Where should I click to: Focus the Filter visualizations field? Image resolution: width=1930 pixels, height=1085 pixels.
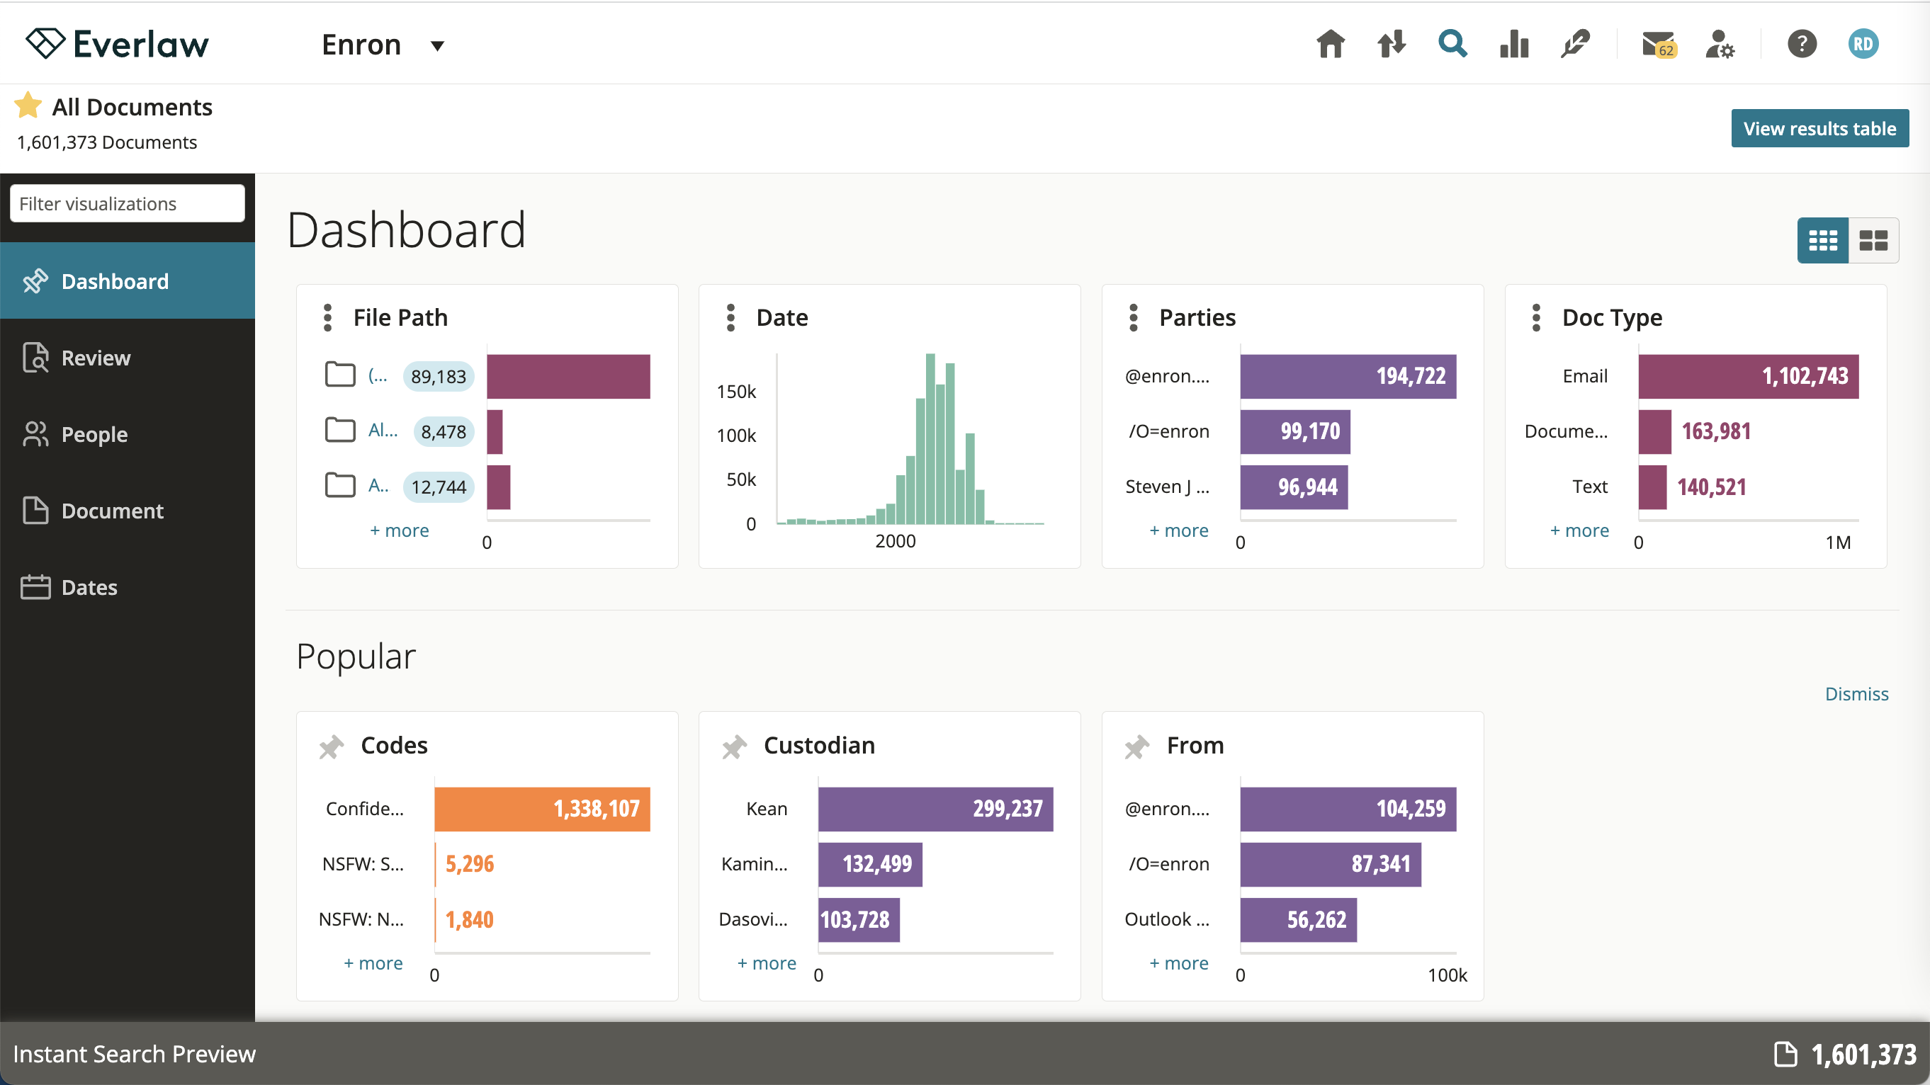point(128,204)
